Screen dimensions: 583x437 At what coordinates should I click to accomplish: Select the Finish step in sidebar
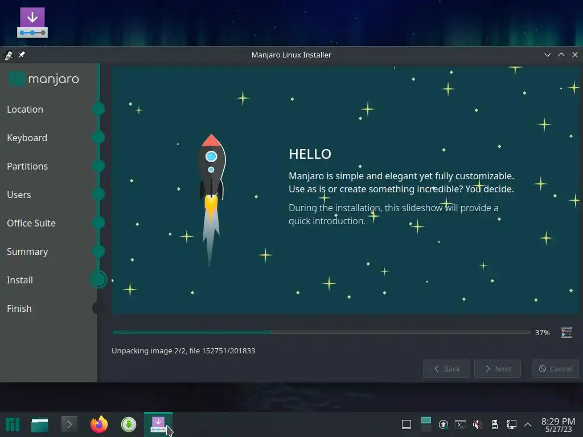pyautogui.click(x=19, y=308)
